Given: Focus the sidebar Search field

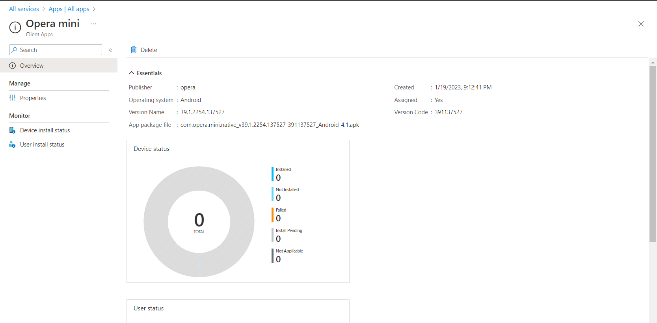Looking at the screenshot, I should 56,50.
